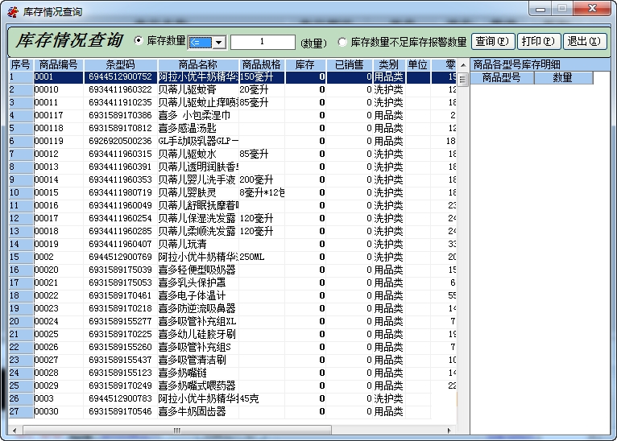
Task: Click the vertical scrollbar of the product table
Action: pyautogui.click(x=462, y=241)
